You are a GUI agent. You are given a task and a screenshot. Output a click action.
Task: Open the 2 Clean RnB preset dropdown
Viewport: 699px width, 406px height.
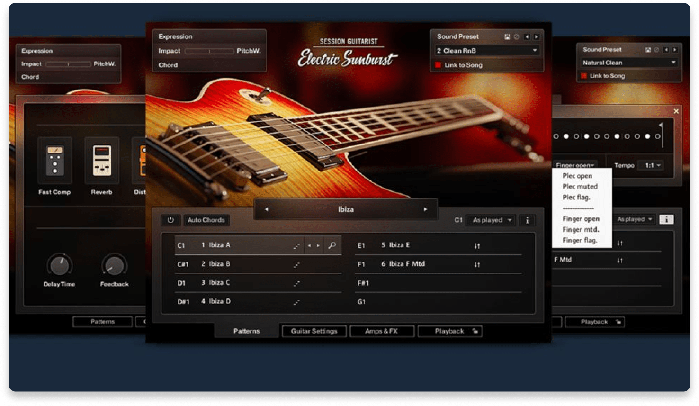coord(486,51)
